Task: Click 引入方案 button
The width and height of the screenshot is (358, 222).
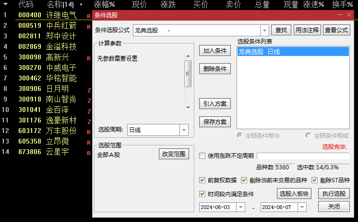Action: (x=215, y=104)
